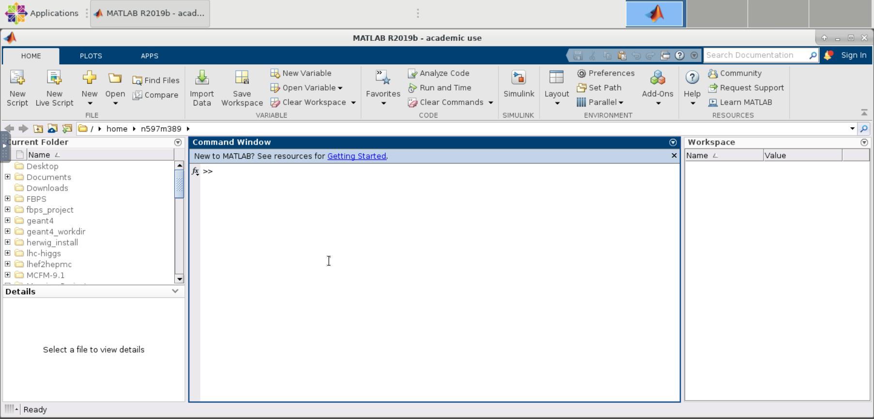Open Command Window actions menu
The height and width of the screenshot is (419, 874).
[673, 142]
